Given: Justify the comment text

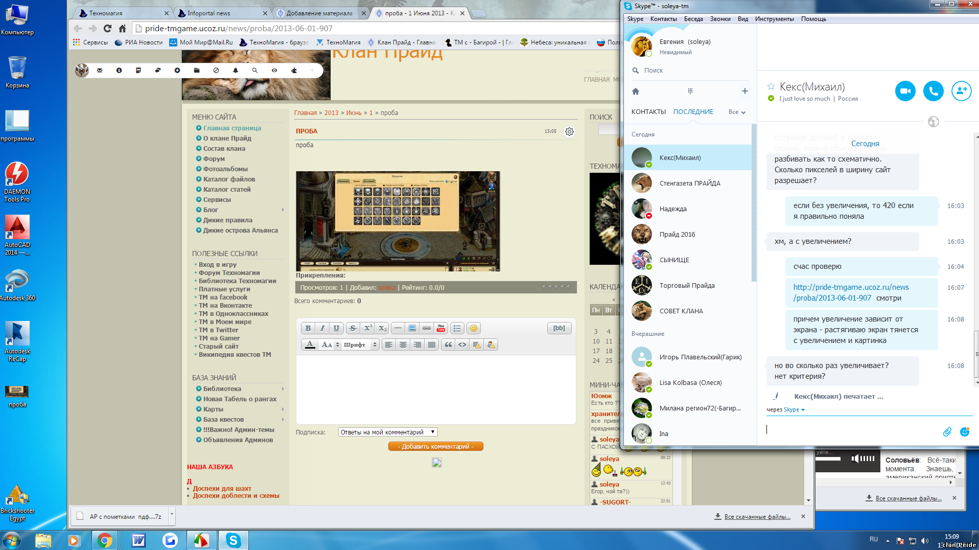Looking at the screenshot, I should pos(432,345).
